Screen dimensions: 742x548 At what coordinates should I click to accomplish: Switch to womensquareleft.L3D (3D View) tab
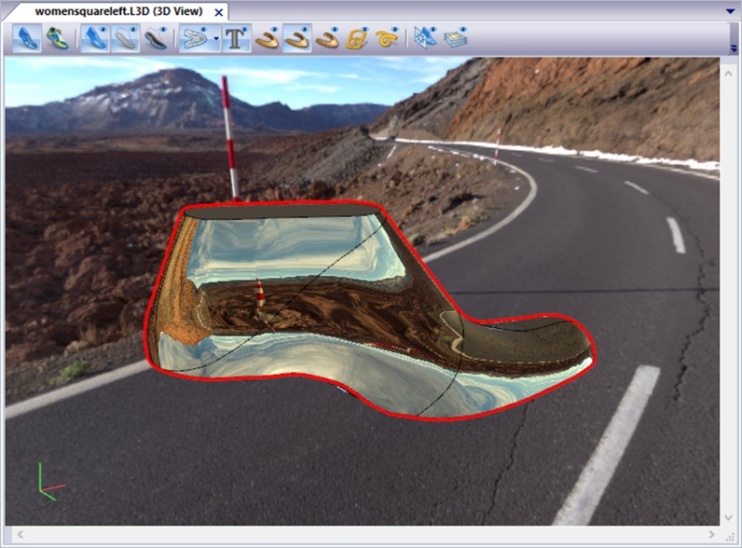[x=118, y=11]
